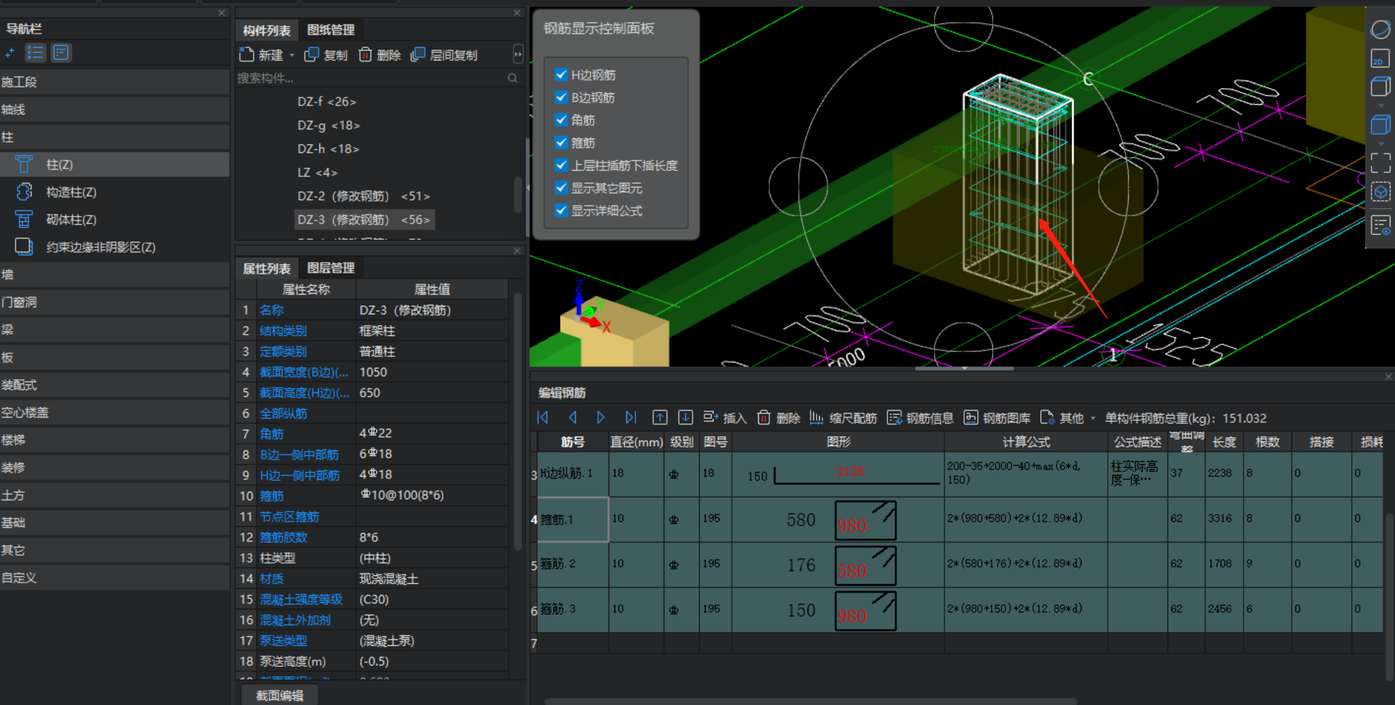Click 复制 in component list toolbar

[327, 55]
